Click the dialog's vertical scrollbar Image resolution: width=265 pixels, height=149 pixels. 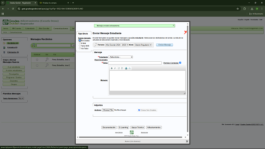(x=188, y=79)
